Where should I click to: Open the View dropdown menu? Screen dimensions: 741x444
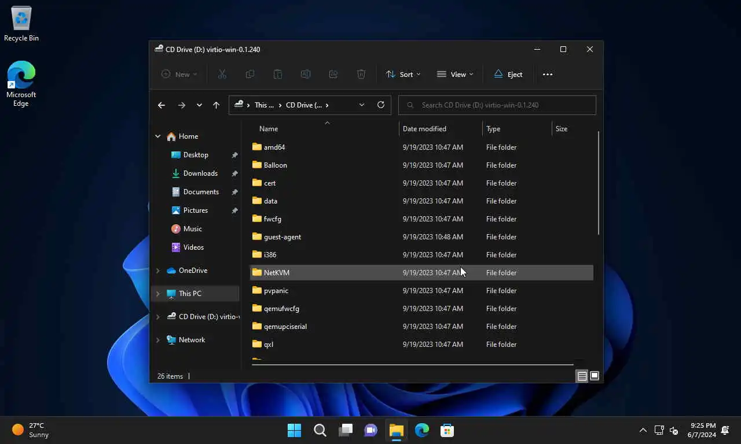coord(455,74)
